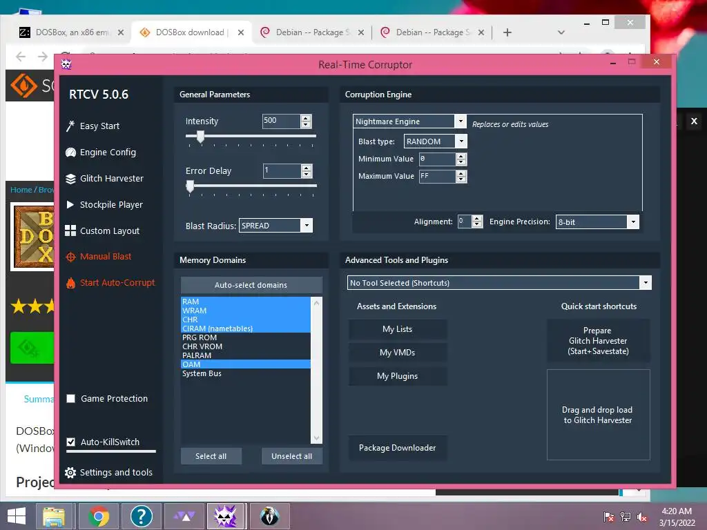The height and width of the screenshot is (530, 707).
Task: Uncheck the Auto-KillSwitch checkbox
Action: tap(71, 442)
